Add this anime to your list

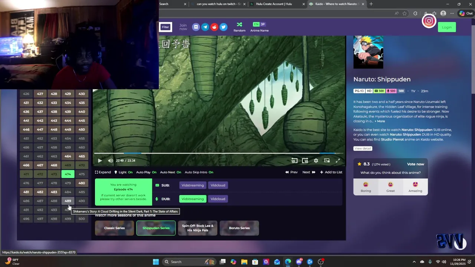(x=331, y=172)
